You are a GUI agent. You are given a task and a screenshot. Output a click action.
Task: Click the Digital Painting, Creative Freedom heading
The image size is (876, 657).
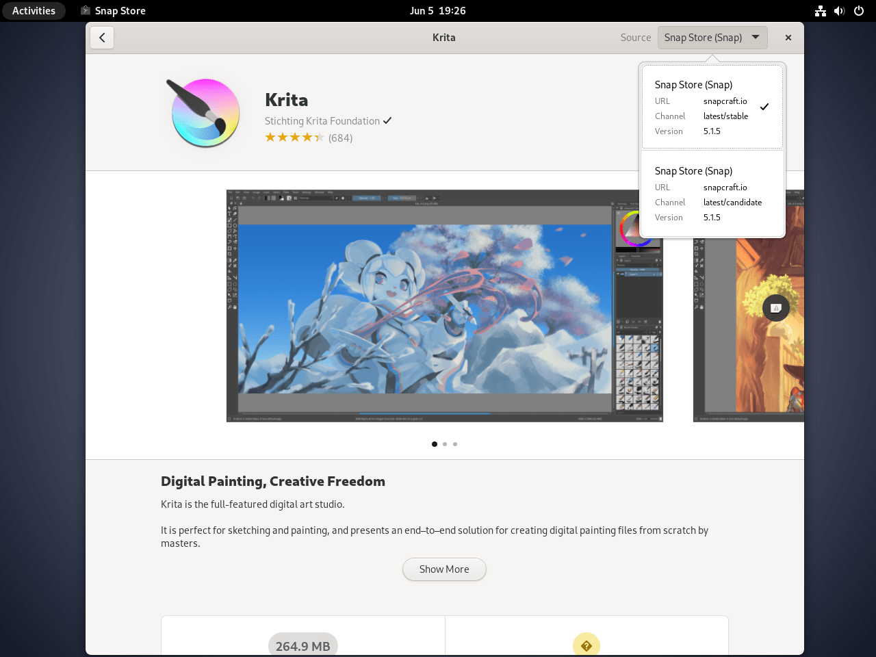pyautogui.click(x=273, y=481)
